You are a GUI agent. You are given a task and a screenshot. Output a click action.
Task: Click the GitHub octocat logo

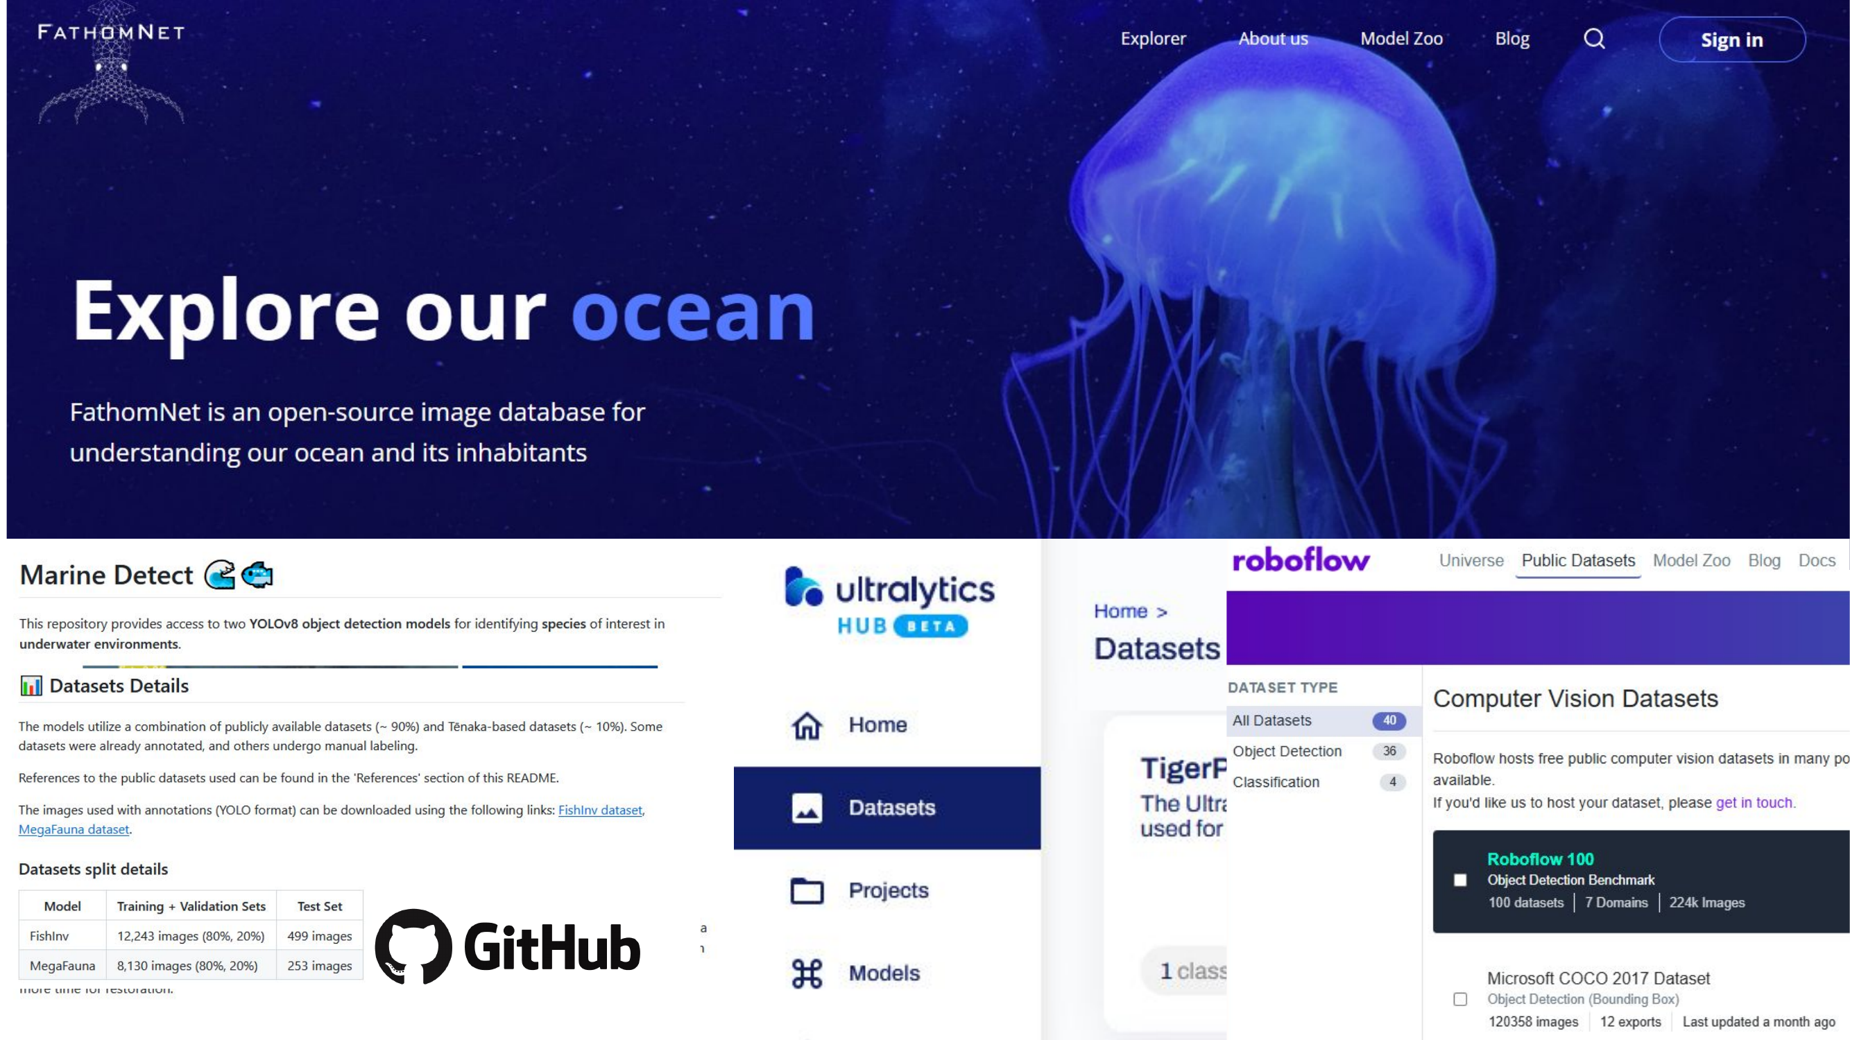pos(413,946)
